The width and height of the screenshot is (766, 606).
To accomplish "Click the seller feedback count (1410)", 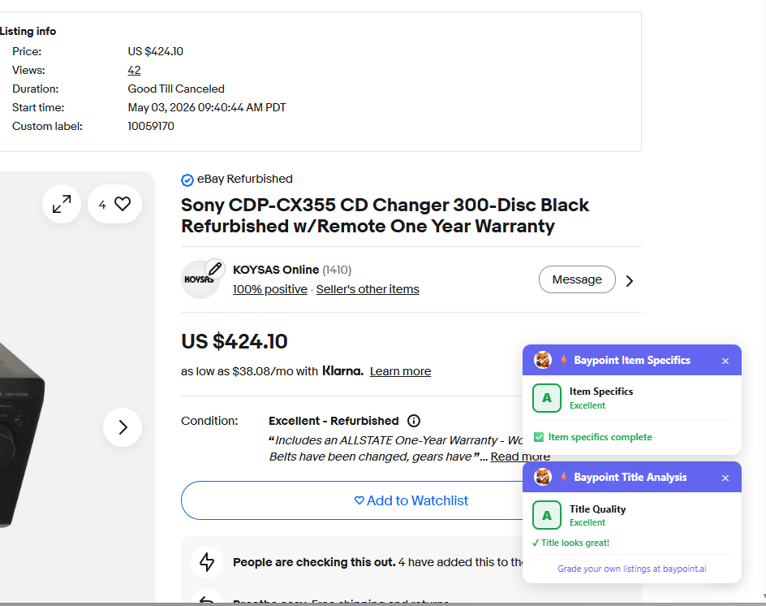I will [337, 270].
